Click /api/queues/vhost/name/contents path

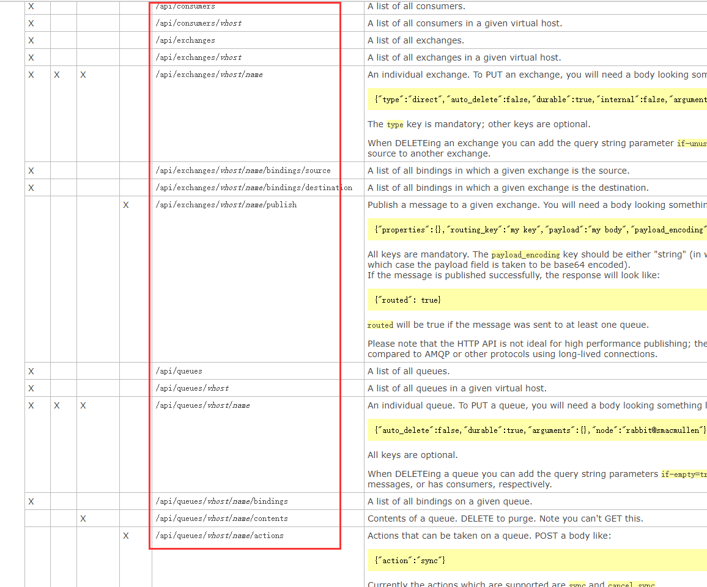[222, 519]
